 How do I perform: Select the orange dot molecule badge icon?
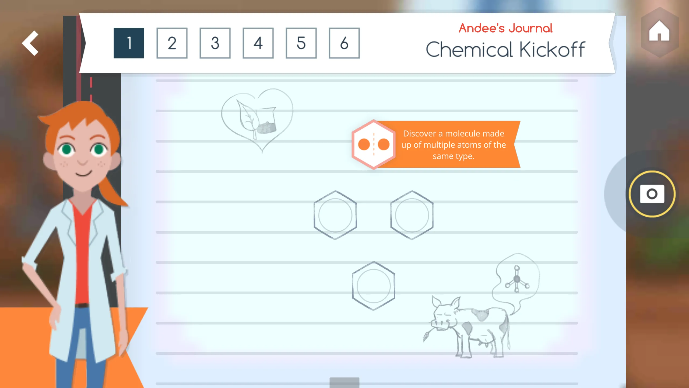point(373,144)
